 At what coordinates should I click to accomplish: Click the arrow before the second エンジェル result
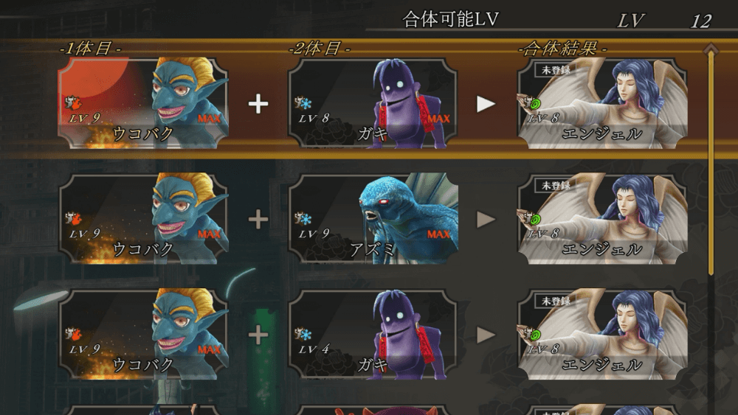486,220
